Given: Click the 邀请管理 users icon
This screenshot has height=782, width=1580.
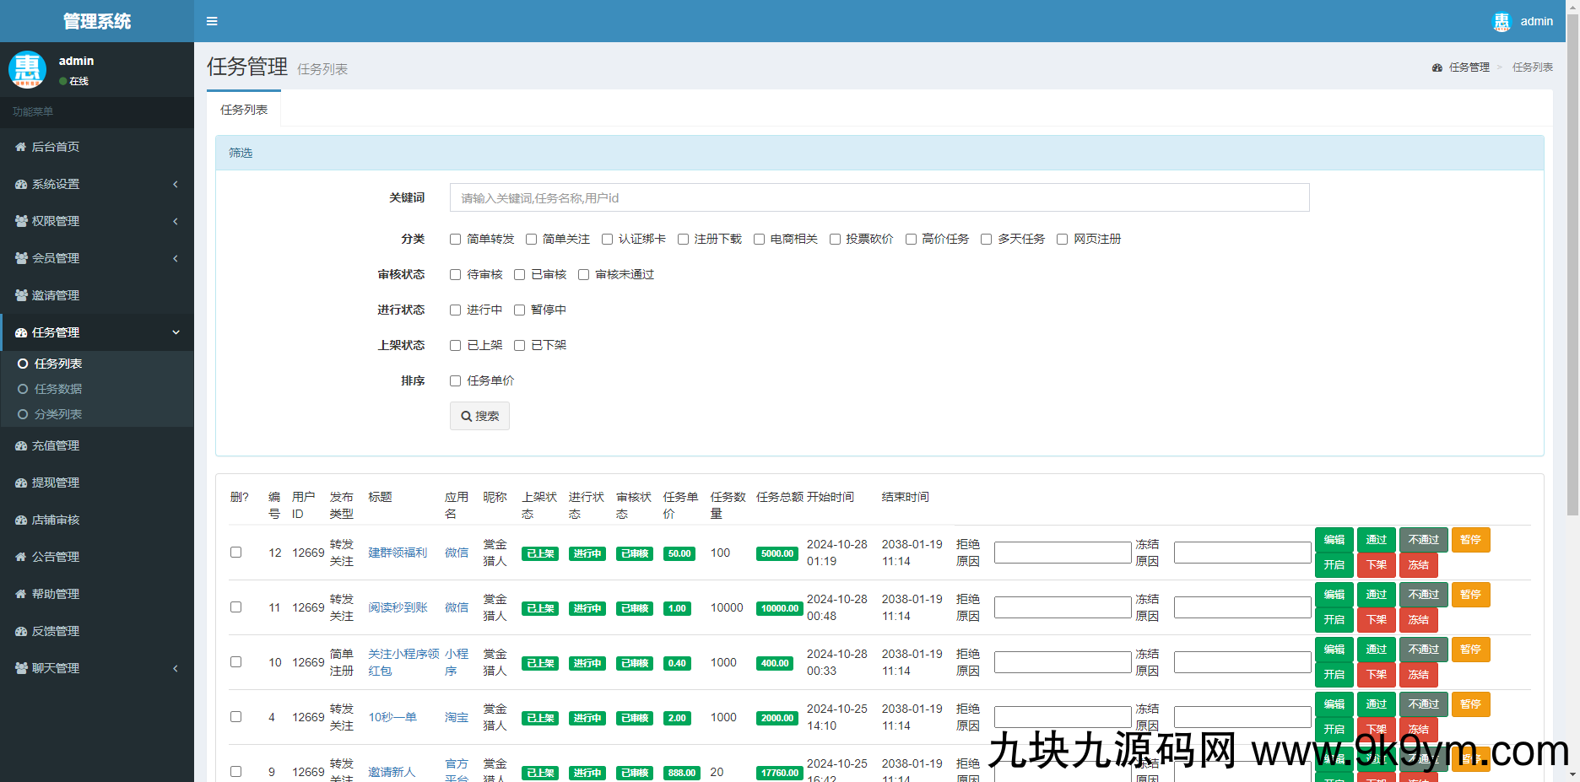Looking at the screenshot, I should (x=21, y=295).
